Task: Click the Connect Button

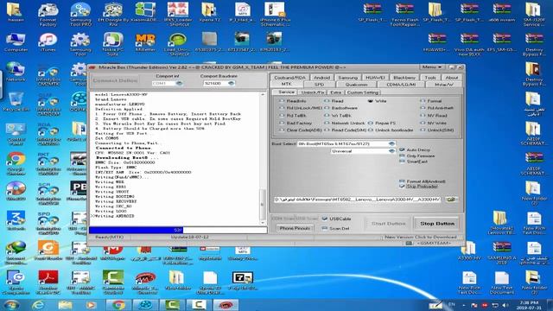Action: [115, 80]
